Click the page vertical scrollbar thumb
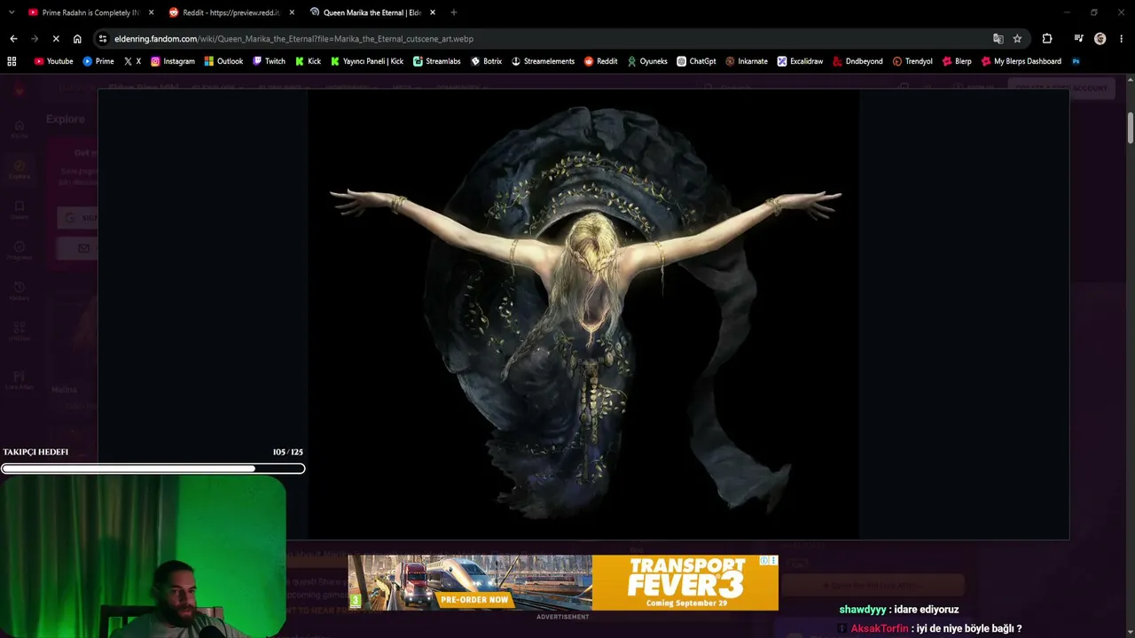The height and width of the screenshot is (638, 1135). (1130, 128)
